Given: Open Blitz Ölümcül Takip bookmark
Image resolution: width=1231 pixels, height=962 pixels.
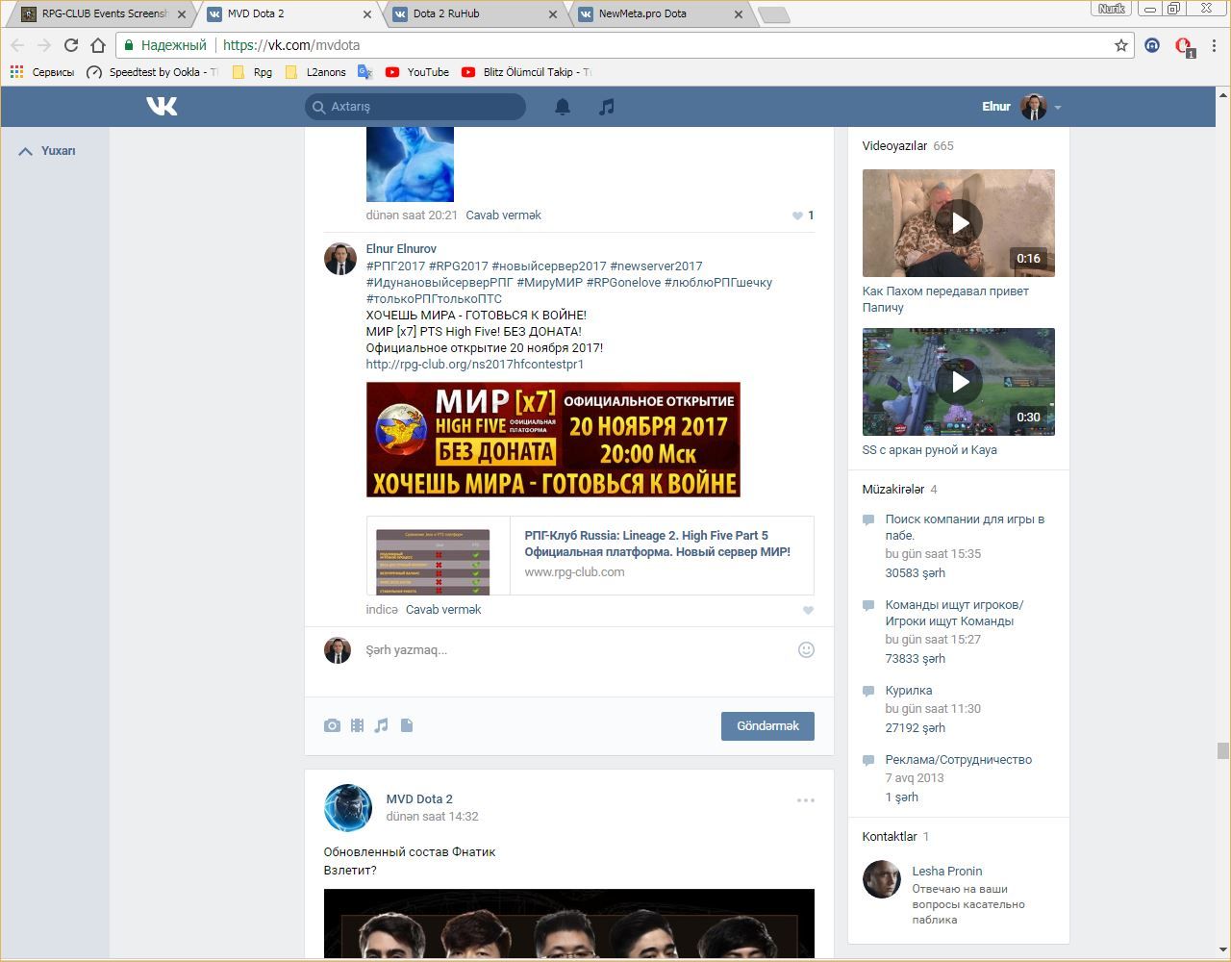Looking at the screenshot, I should [526, 72].
